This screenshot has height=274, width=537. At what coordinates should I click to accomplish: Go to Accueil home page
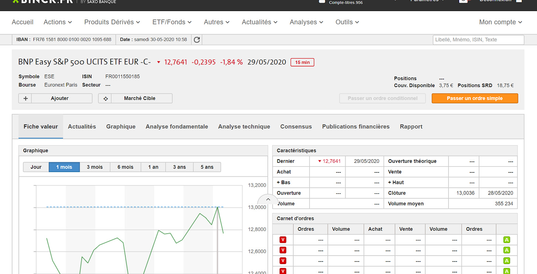[22, 22]
